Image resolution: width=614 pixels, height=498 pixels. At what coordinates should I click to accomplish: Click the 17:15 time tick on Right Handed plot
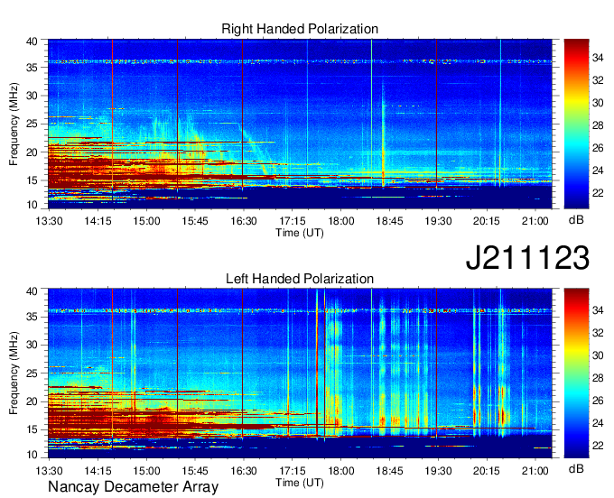pos(293,221)
